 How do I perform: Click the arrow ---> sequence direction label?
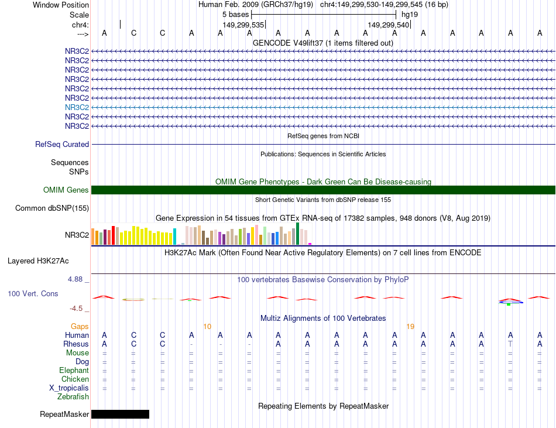pos(83,34)
